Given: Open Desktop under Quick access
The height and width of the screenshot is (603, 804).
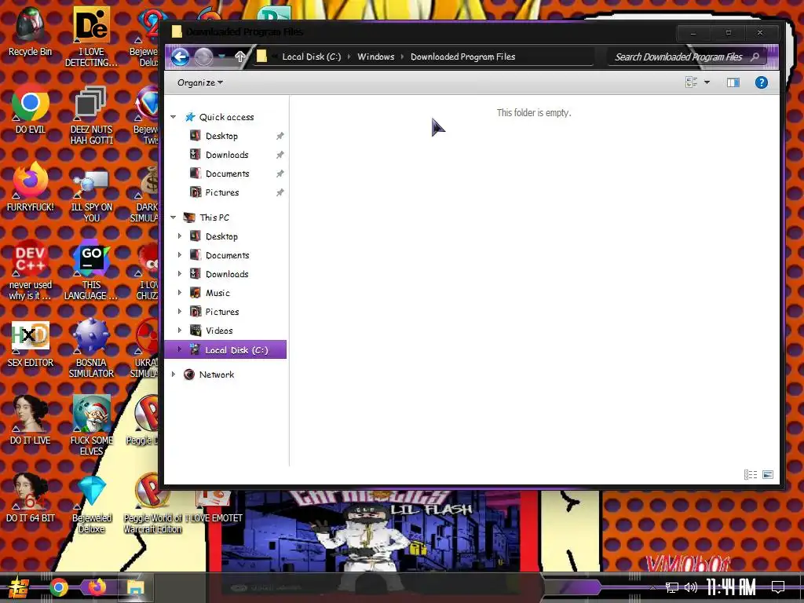Looking at the screenshot, I should point(221,136).
